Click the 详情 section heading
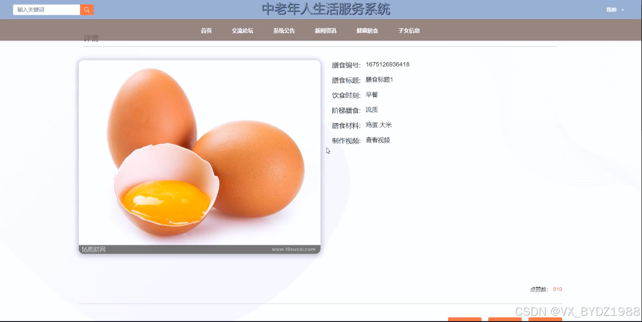This screenshot has height=322, width=642. 91,38
